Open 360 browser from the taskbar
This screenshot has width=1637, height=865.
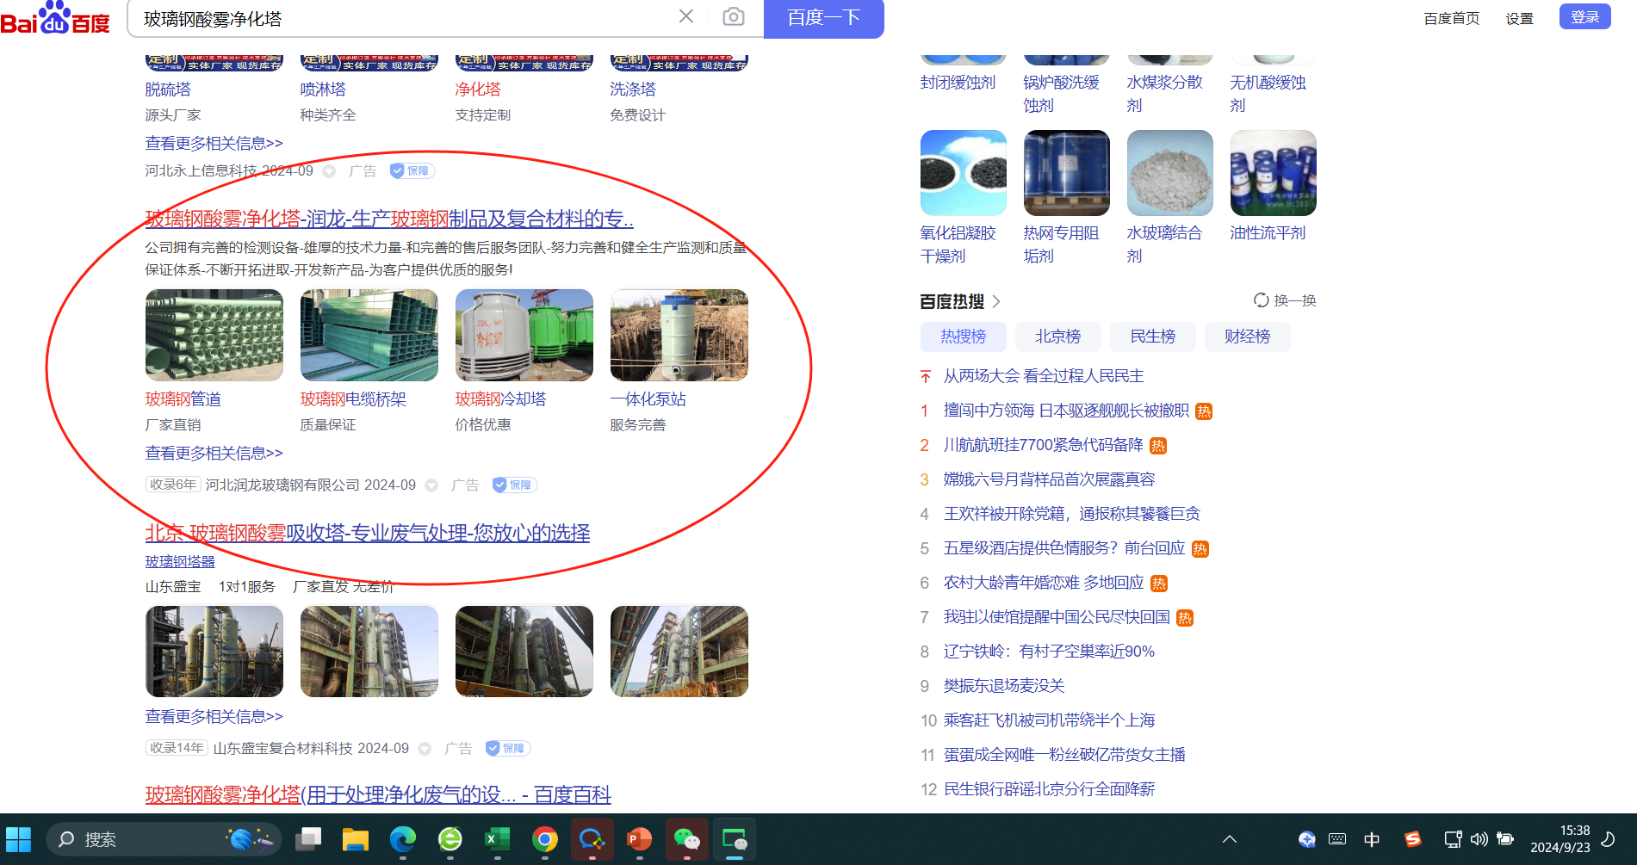pos(450,839)
